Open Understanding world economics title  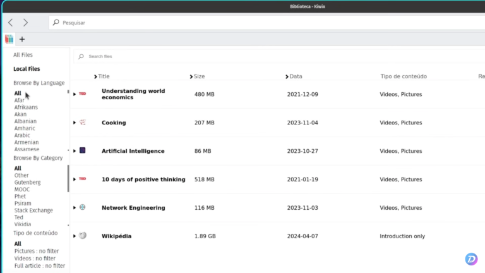point(133,94)
